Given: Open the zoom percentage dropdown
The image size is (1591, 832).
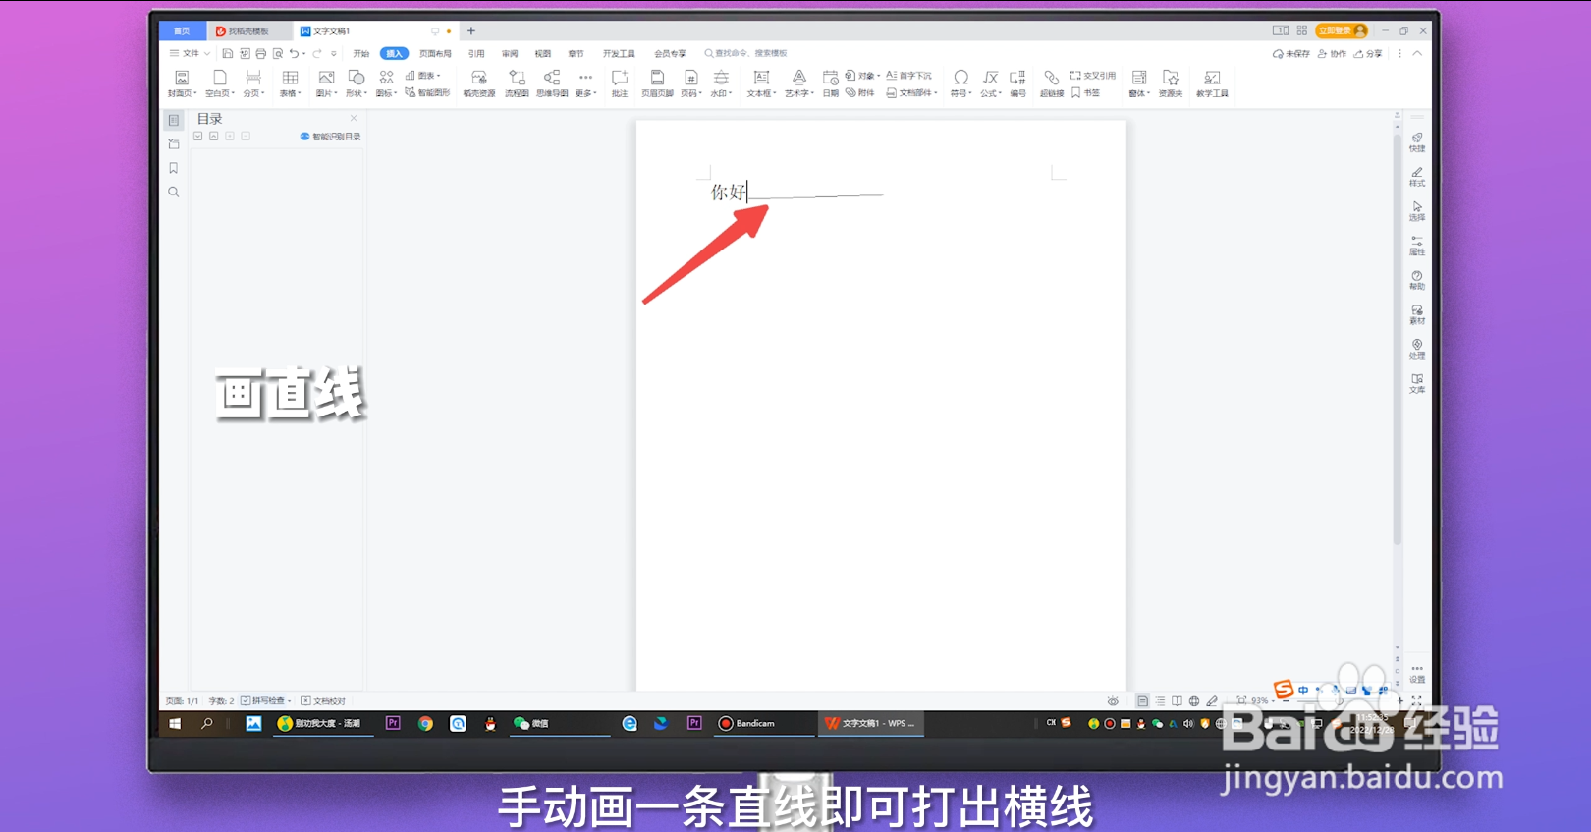Looking at the screenshot, I should pyautogui.click(x=1263, y=701).
